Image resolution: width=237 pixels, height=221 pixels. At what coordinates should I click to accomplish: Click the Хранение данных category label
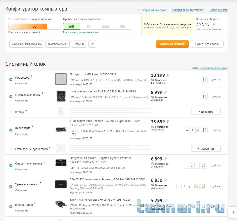tap(27, 184)
